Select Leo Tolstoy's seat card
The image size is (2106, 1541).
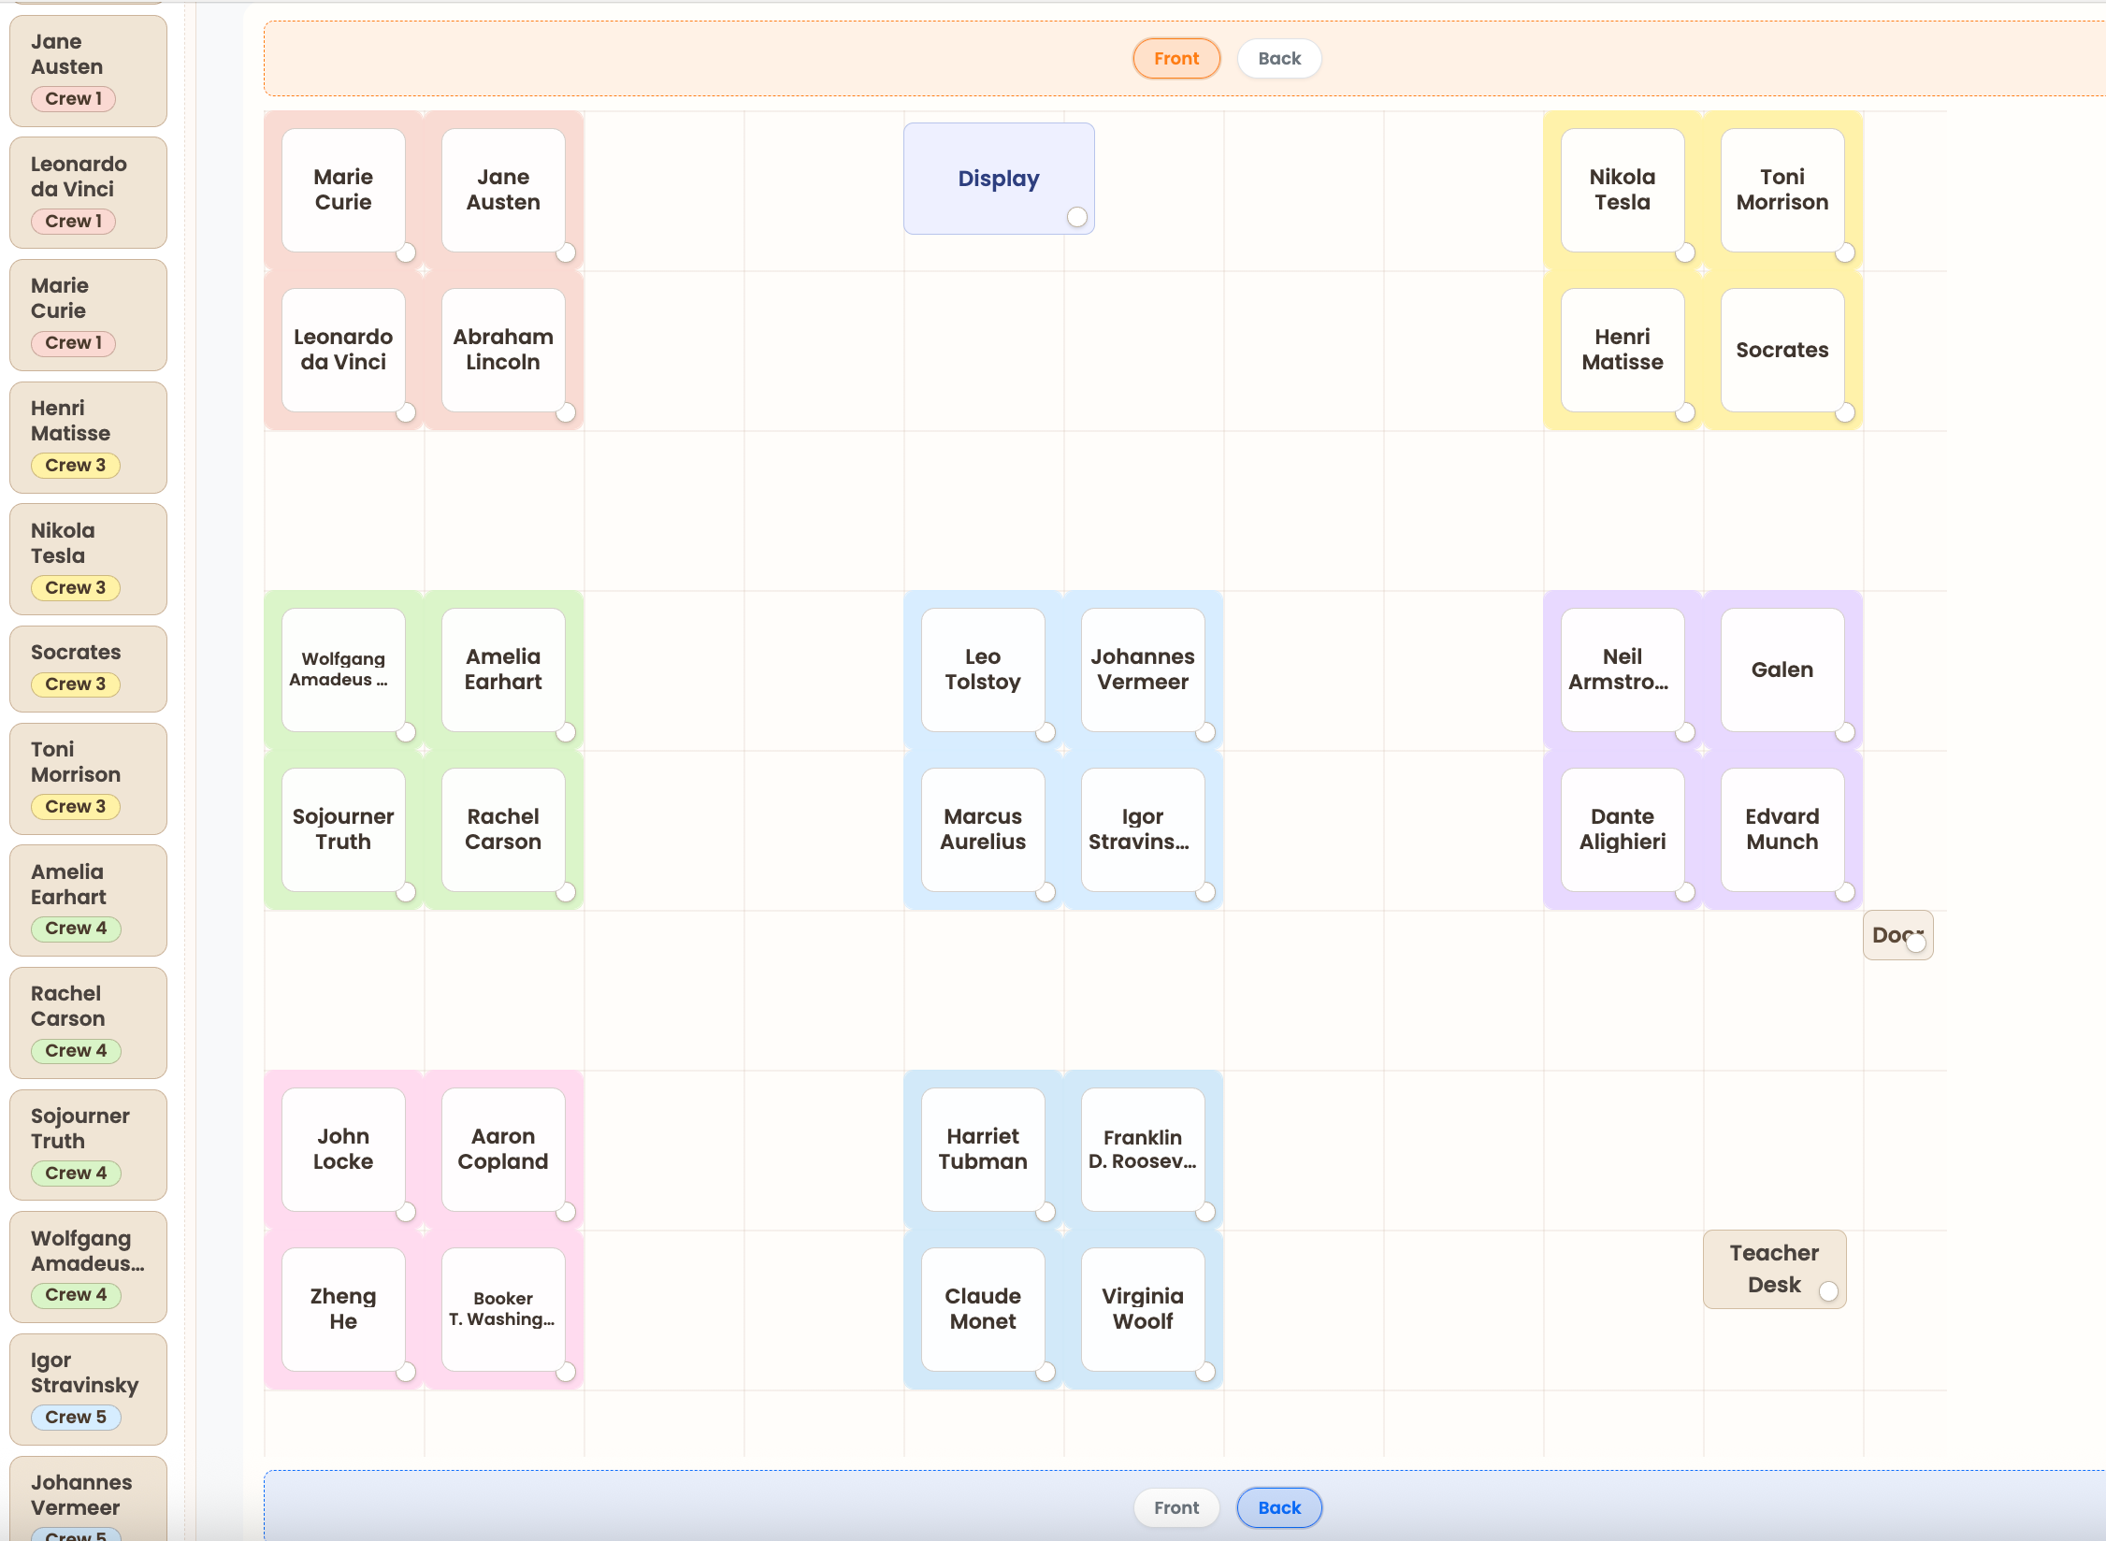[x=983, y=669]
